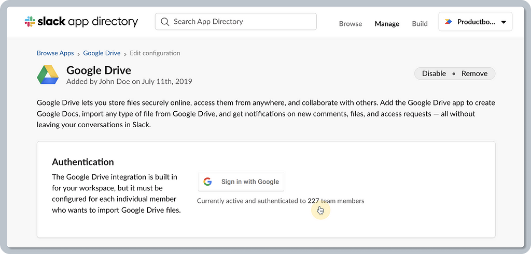Click the Productboard workspace icon

click(449, 22)
